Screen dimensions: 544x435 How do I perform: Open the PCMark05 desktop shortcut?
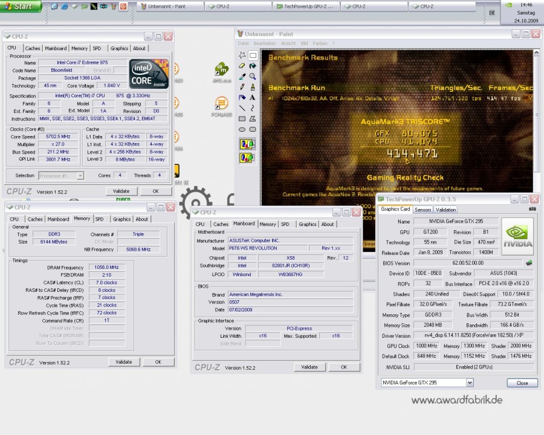(221, 107)
